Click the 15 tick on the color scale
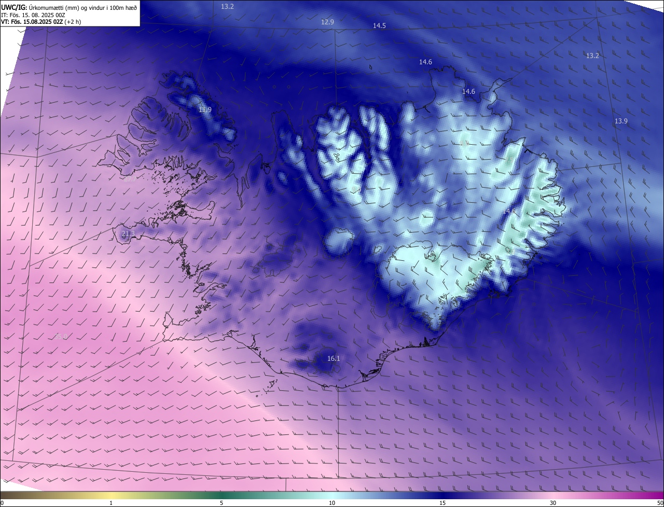664x507 pixels. [x=442, y=503]
